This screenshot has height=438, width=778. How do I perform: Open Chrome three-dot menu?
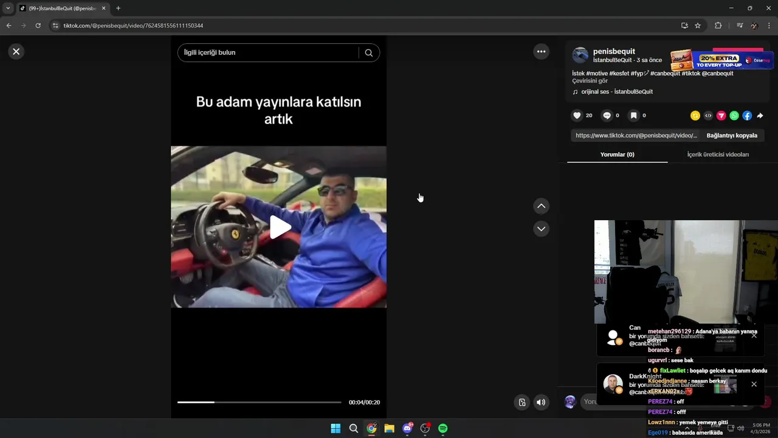pos(769,26)
